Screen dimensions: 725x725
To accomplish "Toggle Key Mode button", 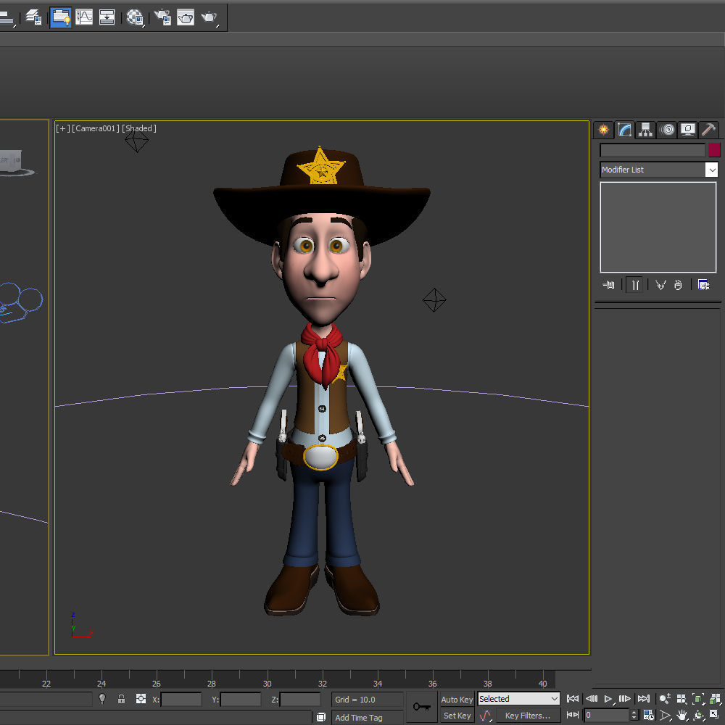I will tap(573, 715).
